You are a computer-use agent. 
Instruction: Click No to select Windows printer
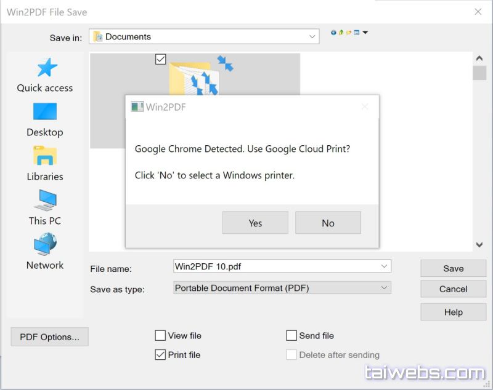click(328, 223)
